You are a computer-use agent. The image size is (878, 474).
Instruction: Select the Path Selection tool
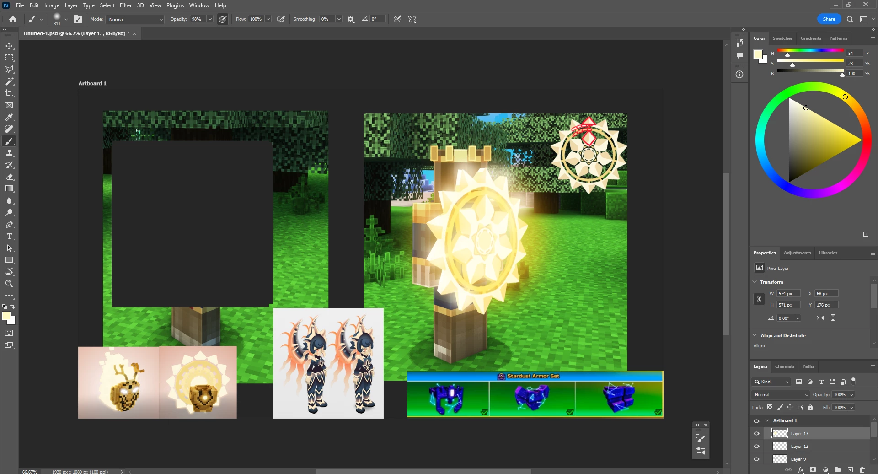click(9, 248)
